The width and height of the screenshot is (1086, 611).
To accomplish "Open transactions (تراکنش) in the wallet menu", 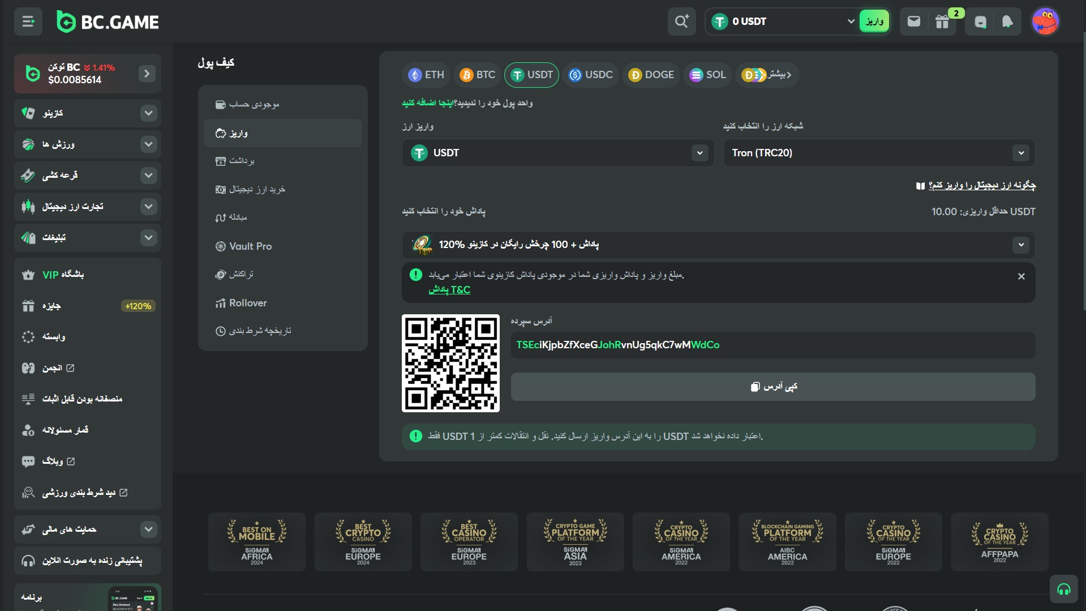I will (x=282, y=274).
